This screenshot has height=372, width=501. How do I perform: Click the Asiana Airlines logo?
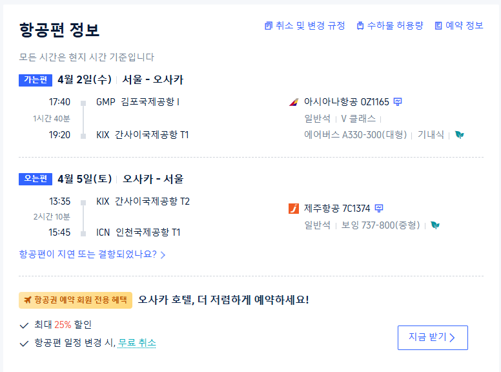tap(294, 102)
